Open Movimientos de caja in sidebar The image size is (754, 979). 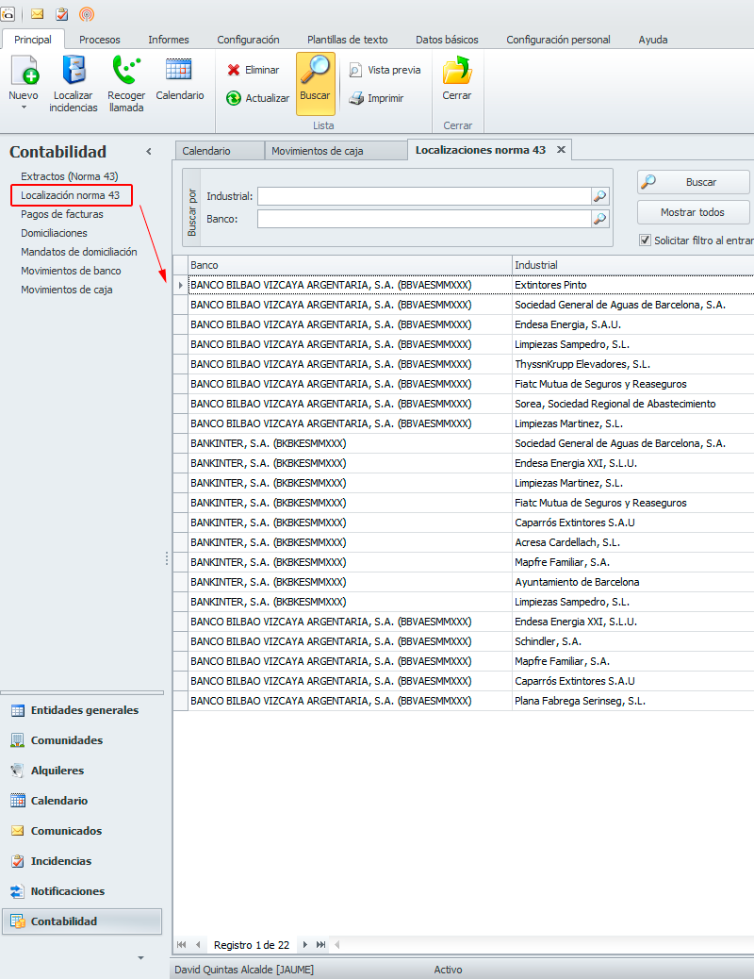point(66,290)
